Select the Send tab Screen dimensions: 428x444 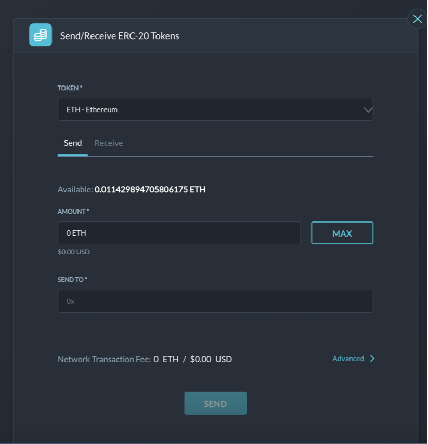tap(72, 143)
